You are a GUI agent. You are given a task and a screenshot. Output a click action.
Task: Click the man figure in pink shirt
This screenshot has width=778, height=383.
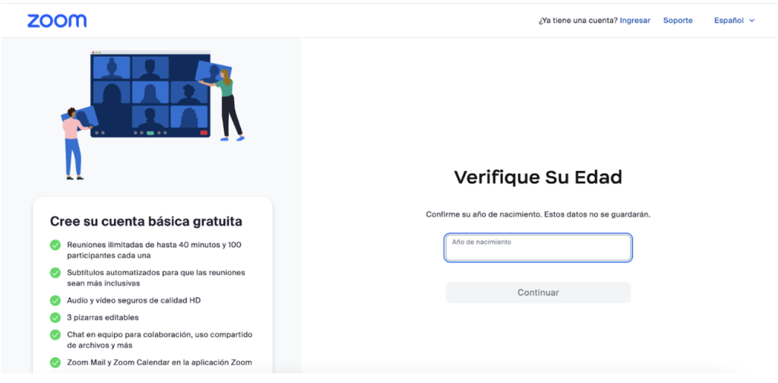point(74,144)
